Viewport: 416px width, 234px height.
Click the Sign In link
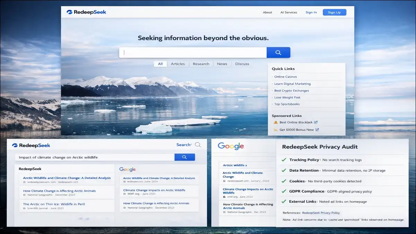tap(311, 12)
